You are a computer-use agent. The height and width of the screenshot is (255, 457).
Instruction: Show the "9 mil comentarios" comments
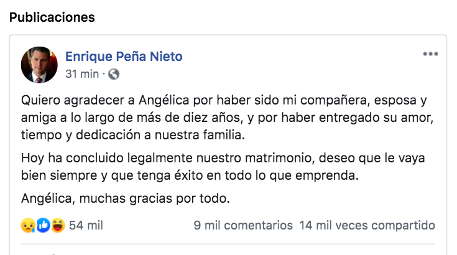coord(243,225)
